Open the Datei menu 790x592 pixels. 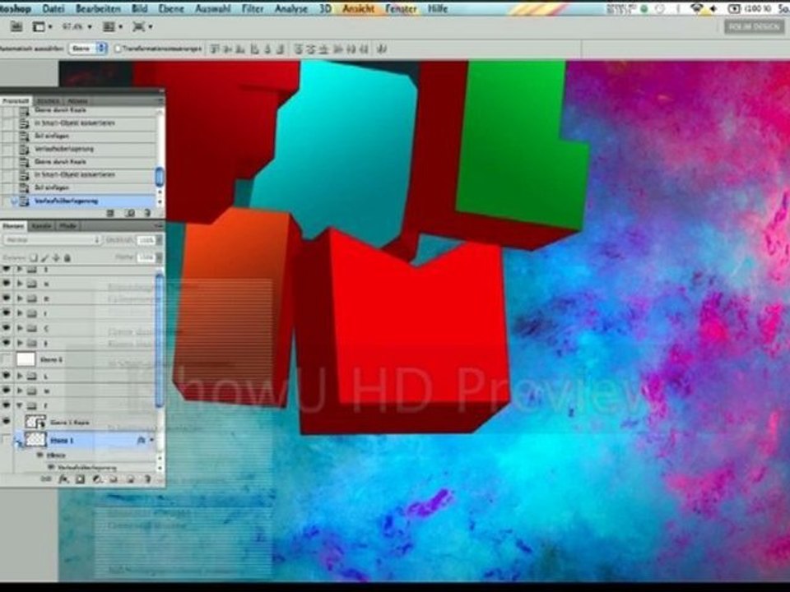(53, 8)
